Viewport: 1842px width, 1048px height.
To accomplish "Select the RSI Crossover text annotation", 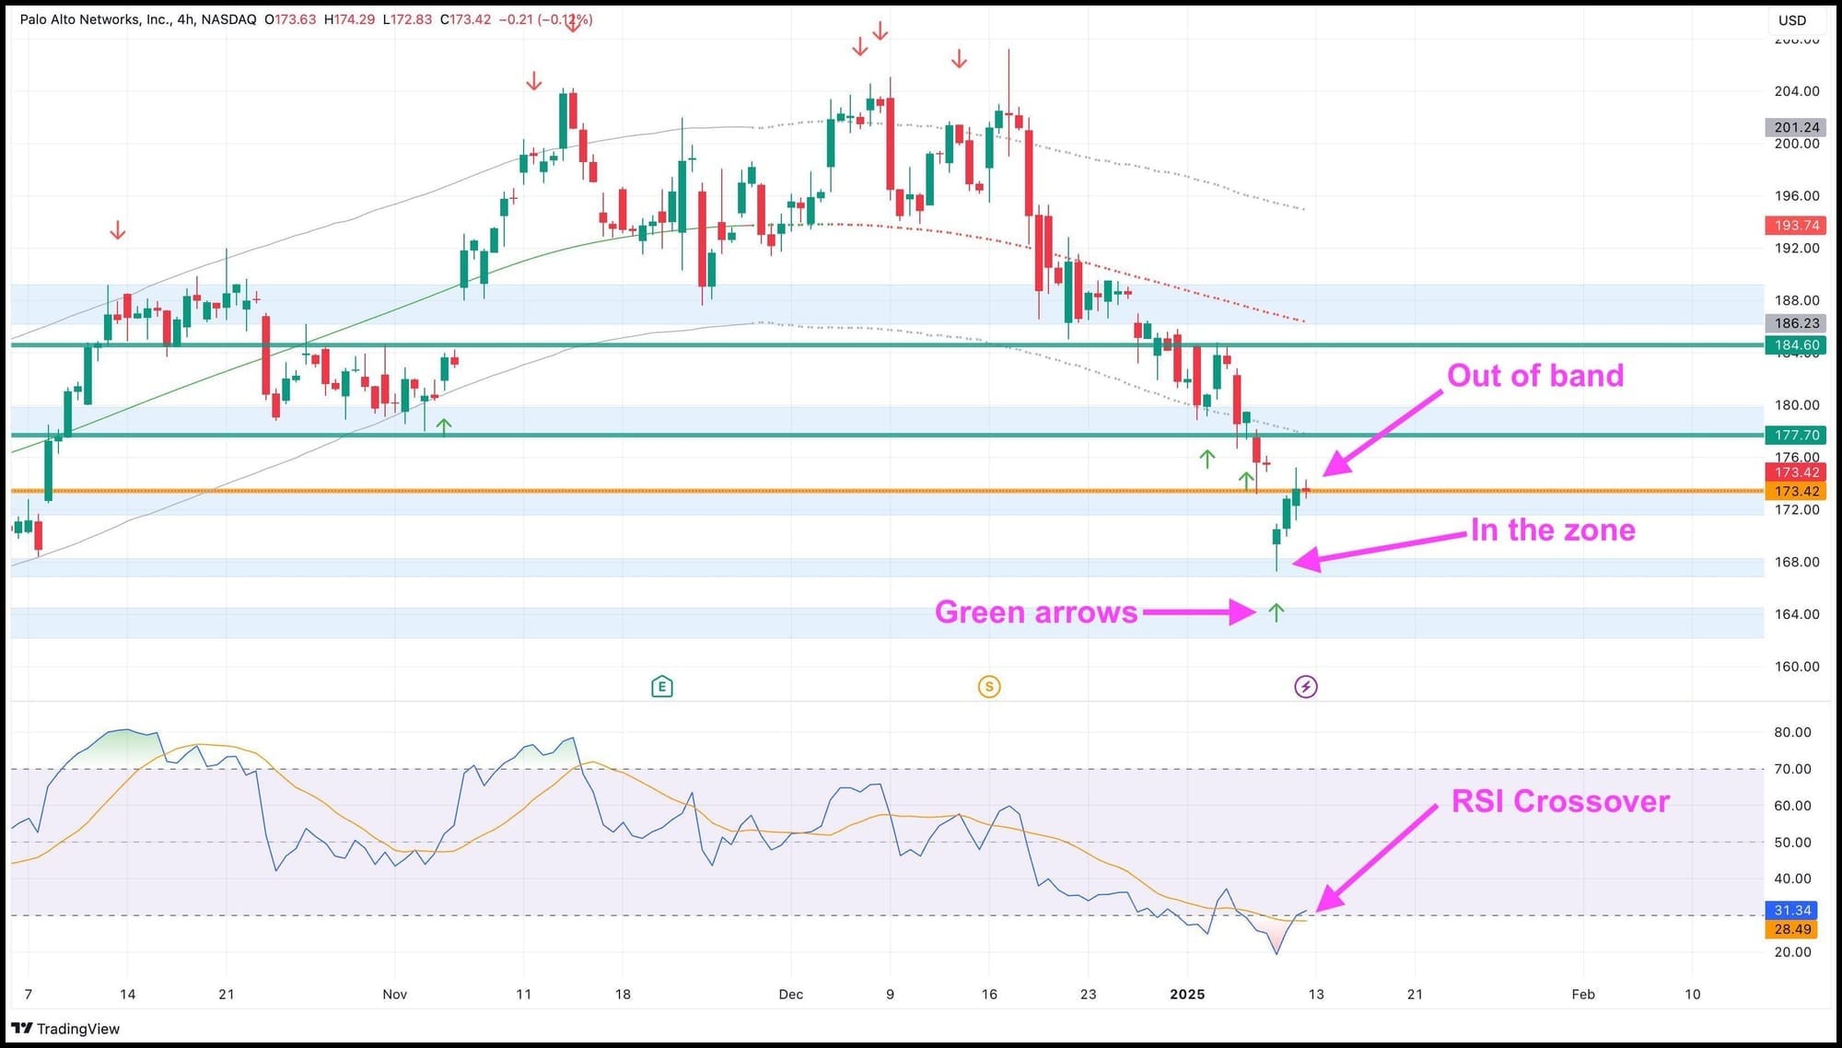I will click(1560, 801).
